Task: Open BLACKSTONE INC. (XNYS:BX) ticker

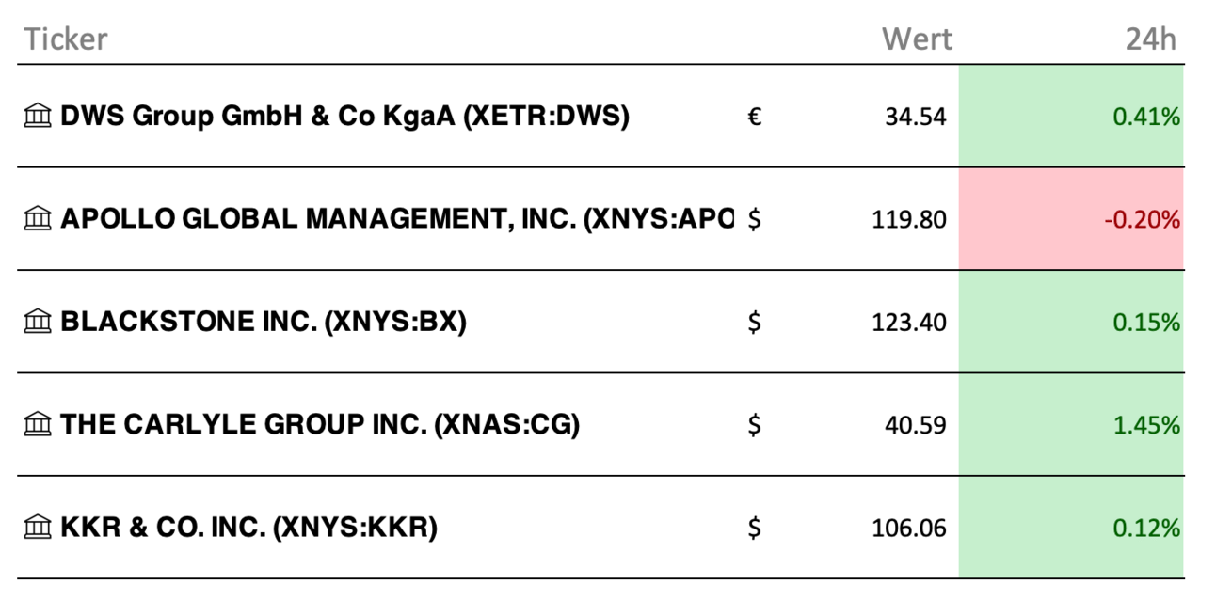Action: pyautogui.click(x=264, y=323)
